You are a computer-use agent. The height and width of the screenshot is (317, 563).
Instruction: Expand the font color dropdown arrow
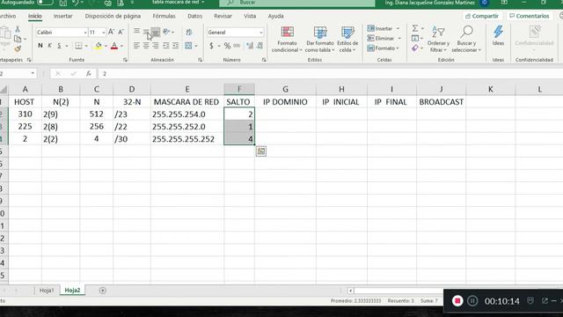click(x=121, y=46)
